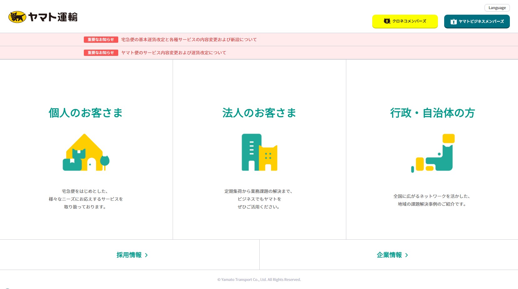This screenshot has height=289, width=518.
Task: Click chevron arrow next to 採用情報
Action: (x=146, y=255)
